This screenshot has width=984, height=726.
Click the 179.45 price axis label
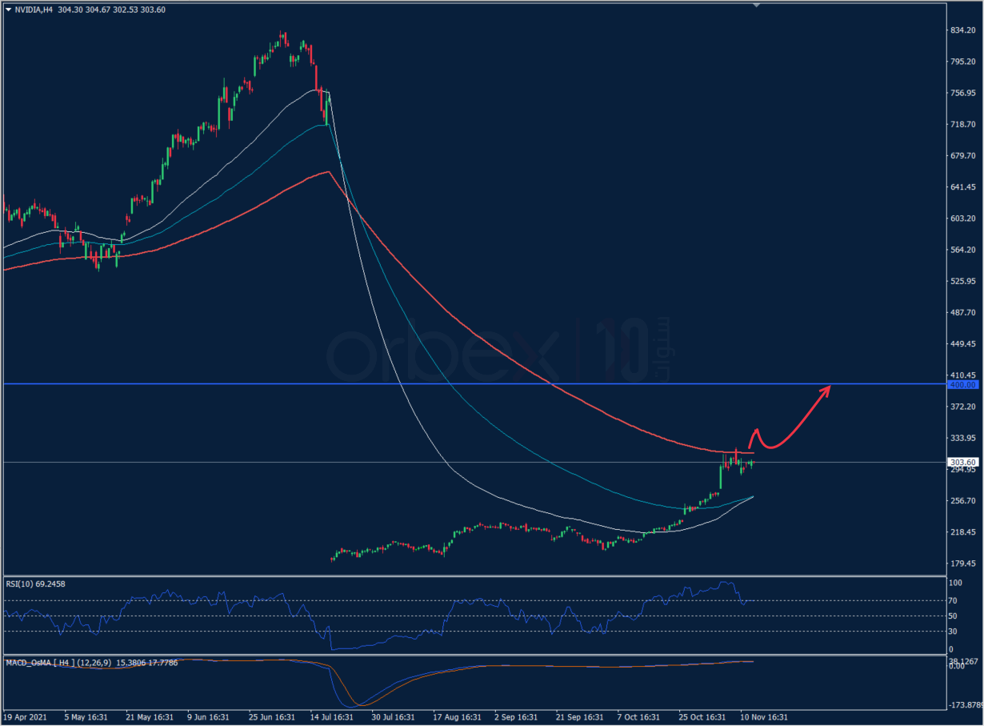click(x=960, y=564)
